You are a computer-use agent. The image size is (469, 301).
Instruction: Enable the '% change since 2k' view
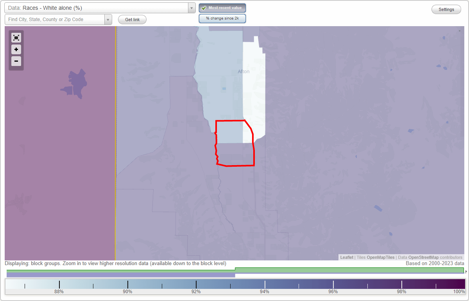coord(222,18)
